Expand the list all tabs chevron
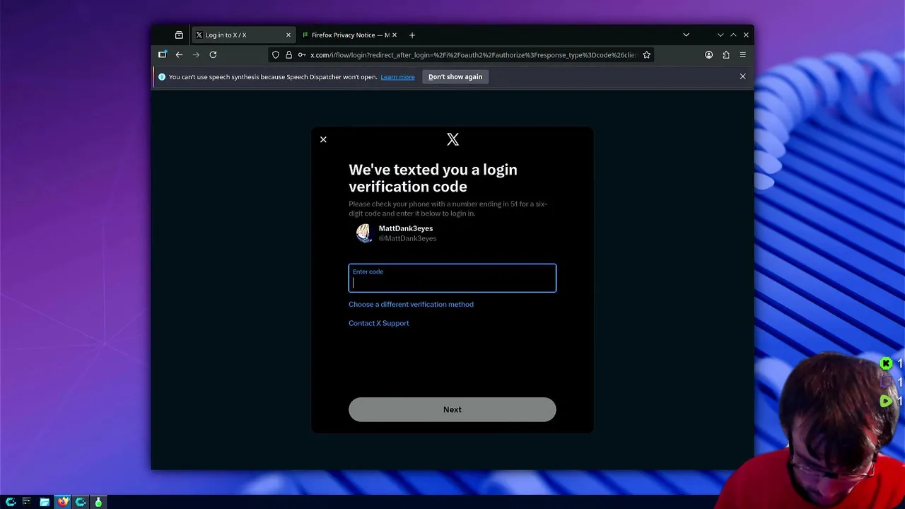905x509 pixels. pyautogui.click(x=686, y=35)
